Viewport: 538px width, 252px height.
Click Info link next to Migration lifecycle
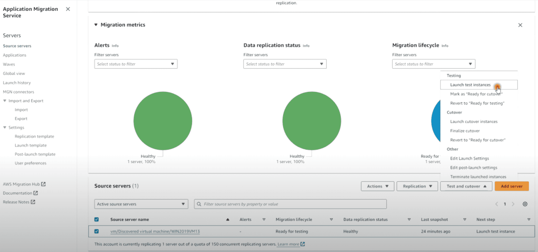coord(445,46)
